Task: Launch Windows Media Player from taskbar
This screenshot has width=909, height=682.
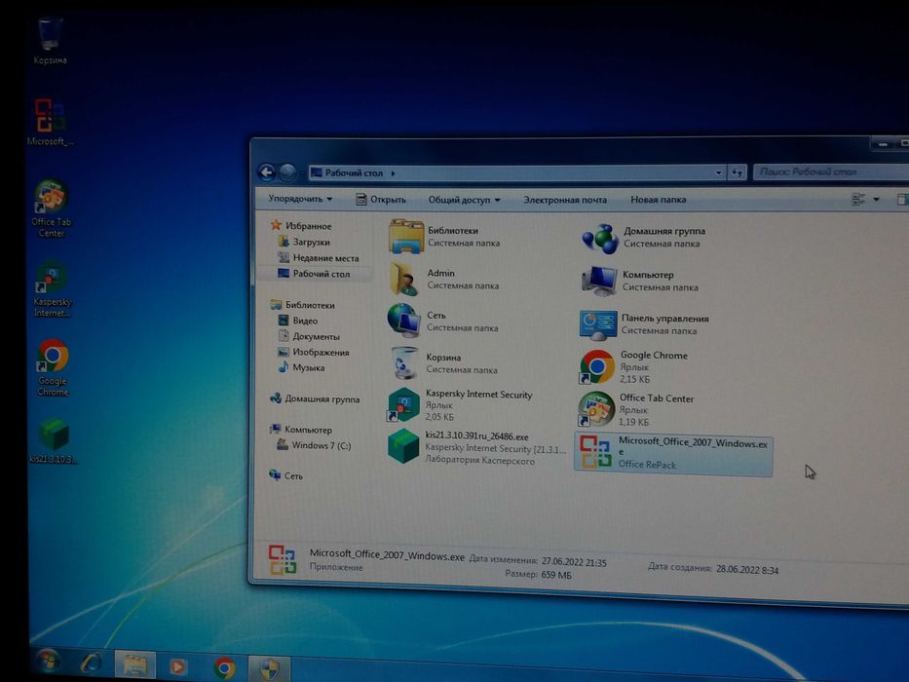Action: click(x=178, y=667)
